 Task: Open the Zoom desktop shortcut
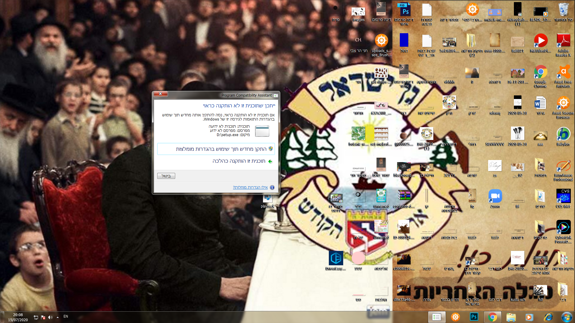click(495, 199)
